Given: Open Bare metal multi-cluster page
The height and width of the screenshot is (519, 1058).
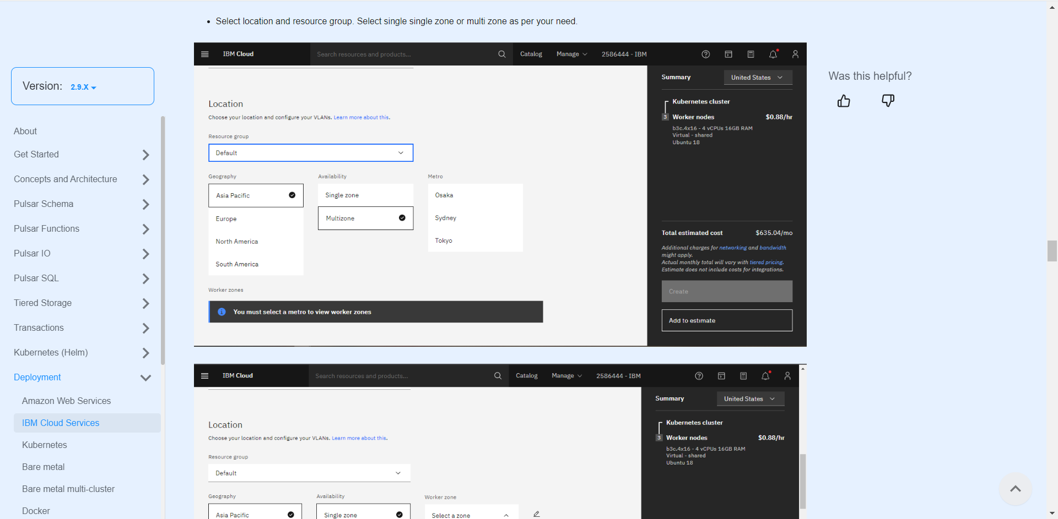Looking at the screenshot, I should (x=68, y=489).
